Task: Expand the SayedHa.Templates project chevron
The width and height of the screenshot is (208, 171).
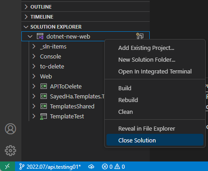Action: click(34, 96)
